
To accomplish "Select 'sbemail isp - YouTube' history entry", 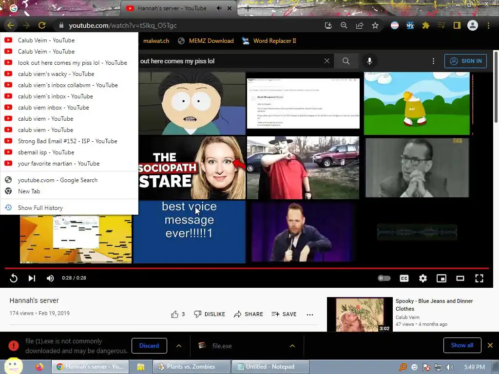I will (x=69, y=152).
